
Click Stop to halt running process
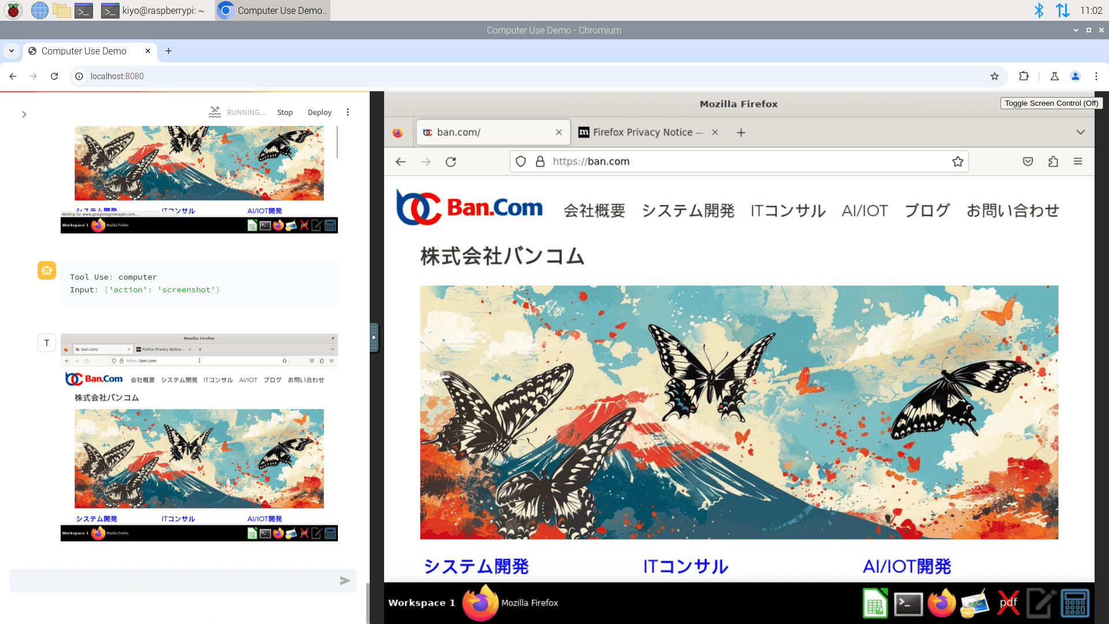pos(284,112)
